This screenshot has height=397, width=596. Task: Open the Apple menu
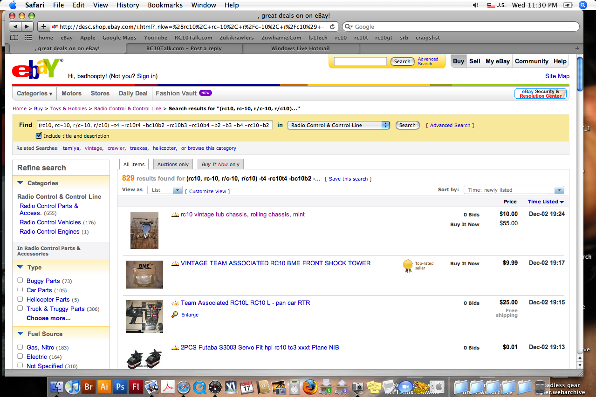tap(12, 5)
